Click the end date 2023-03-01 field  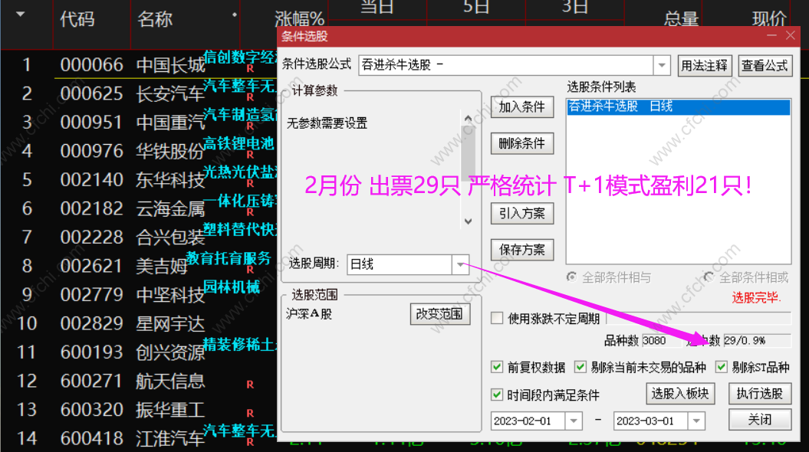[651, 421]
